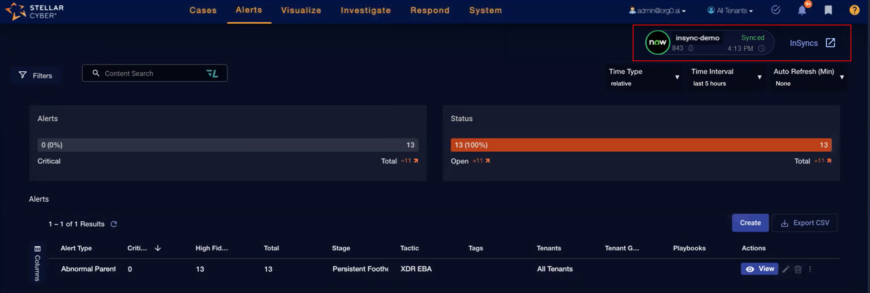This screenshot has height=293, width=870.
Task: Delete alert using the trash icon
Action: tap(798, 269)
